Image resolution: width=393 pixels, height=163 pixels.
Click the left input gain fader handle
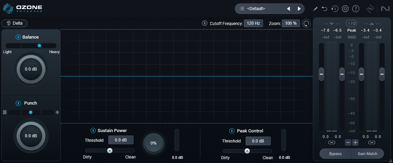tap(321, 74)
